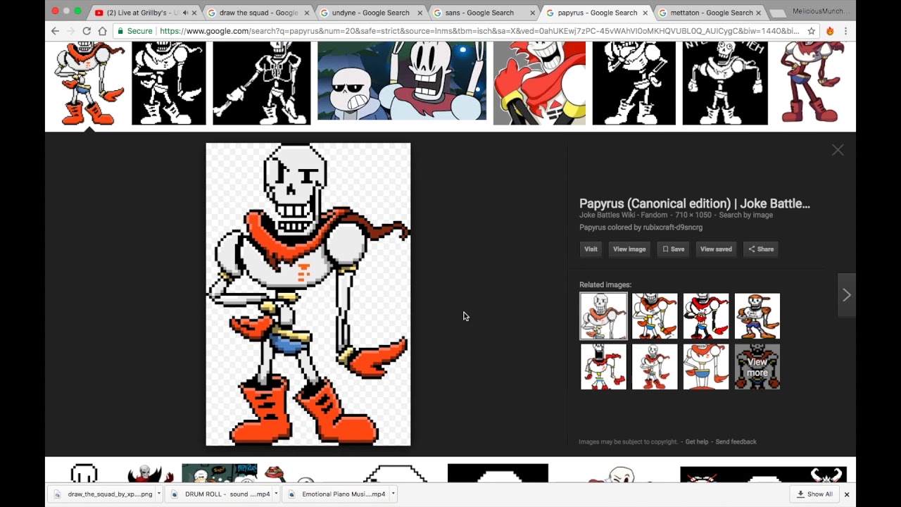The image size is (901, 507).
Task: Click the Send feedback link
Action: [x=736, y=442]
